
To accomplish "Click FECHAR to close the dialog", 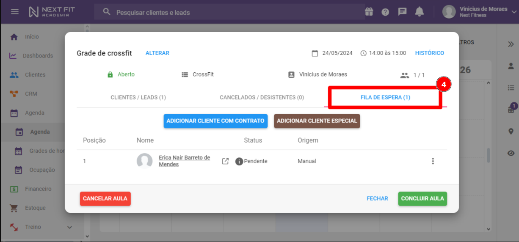I will 377,199.
